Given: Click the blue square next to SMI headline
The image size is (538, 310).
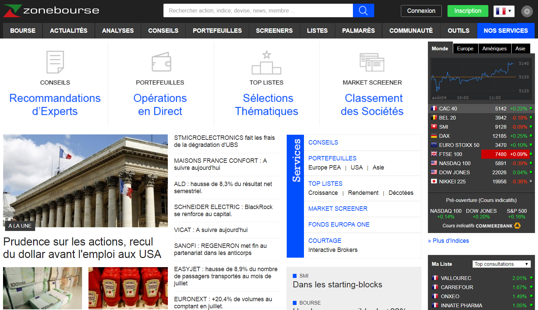Looking at the screenshot, I should click(x=294, y=276).
